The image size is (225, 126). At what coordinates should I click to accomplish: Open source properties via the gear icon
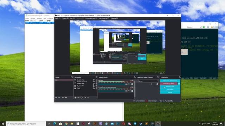(x=82, y=98)
